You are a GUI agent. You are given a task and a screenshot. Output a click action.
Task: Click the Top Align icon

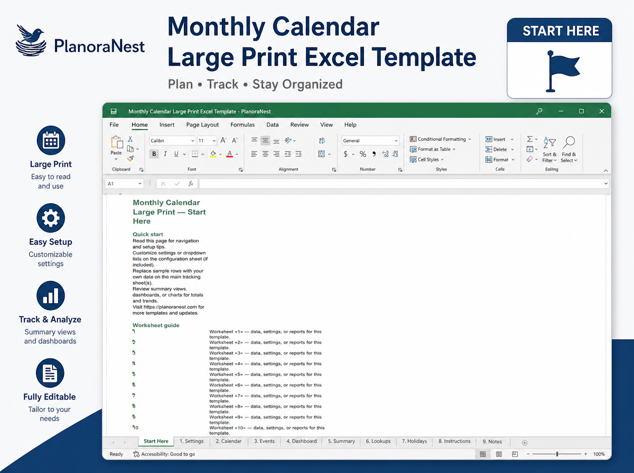[254, 140]
